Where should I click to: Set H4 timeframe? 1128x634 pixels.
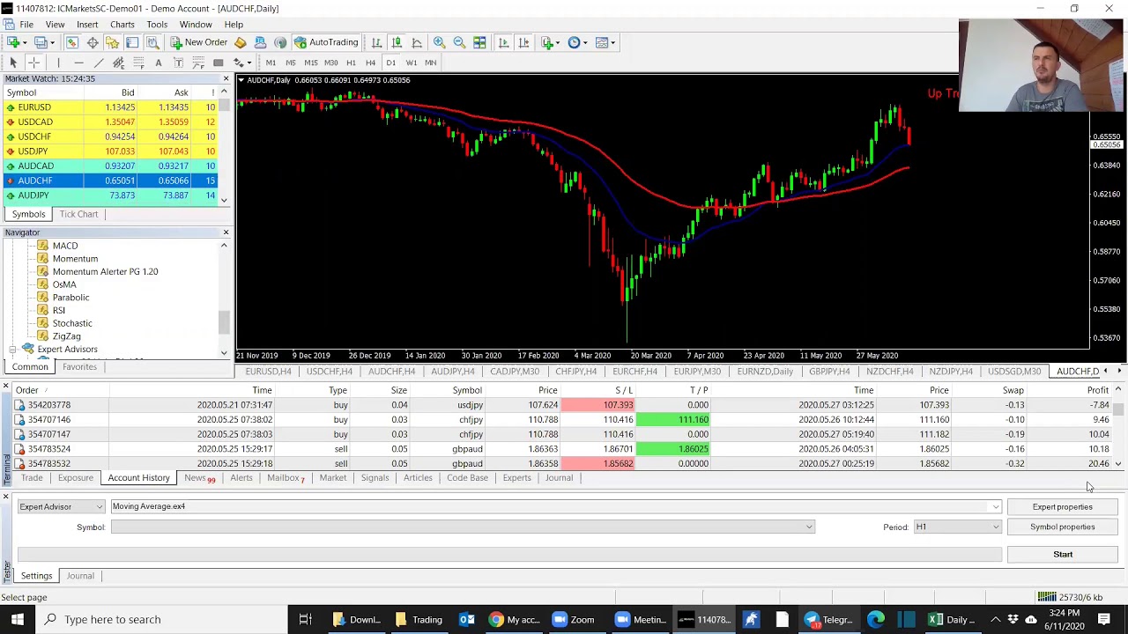pyautogui.click(x=370, y=63)
